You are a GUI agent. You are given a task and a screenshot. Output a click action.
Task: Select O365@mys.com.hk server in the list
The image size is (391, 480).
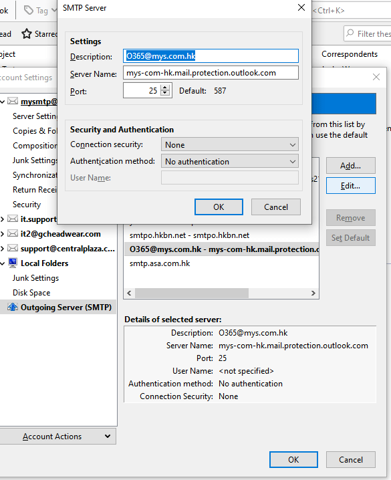[x=221, y=249]
